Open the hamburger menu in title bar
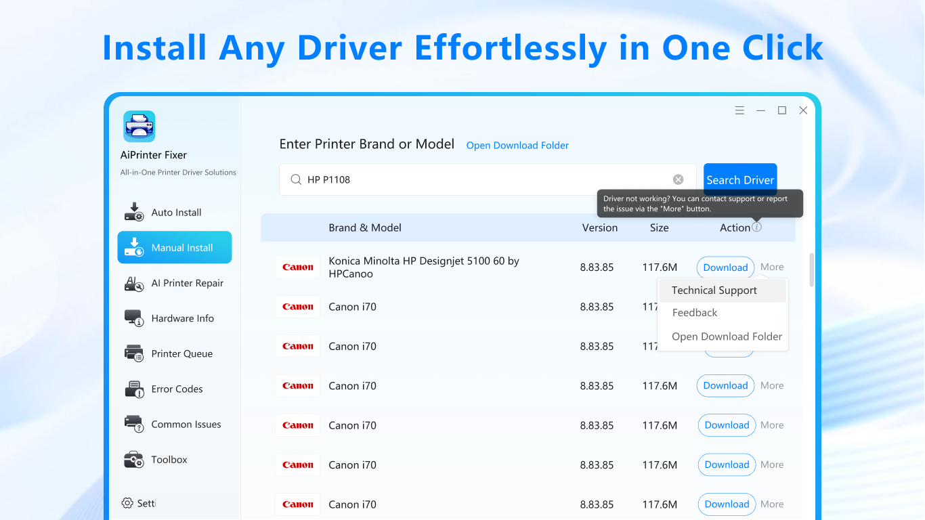925x520 pixels. 739,110
